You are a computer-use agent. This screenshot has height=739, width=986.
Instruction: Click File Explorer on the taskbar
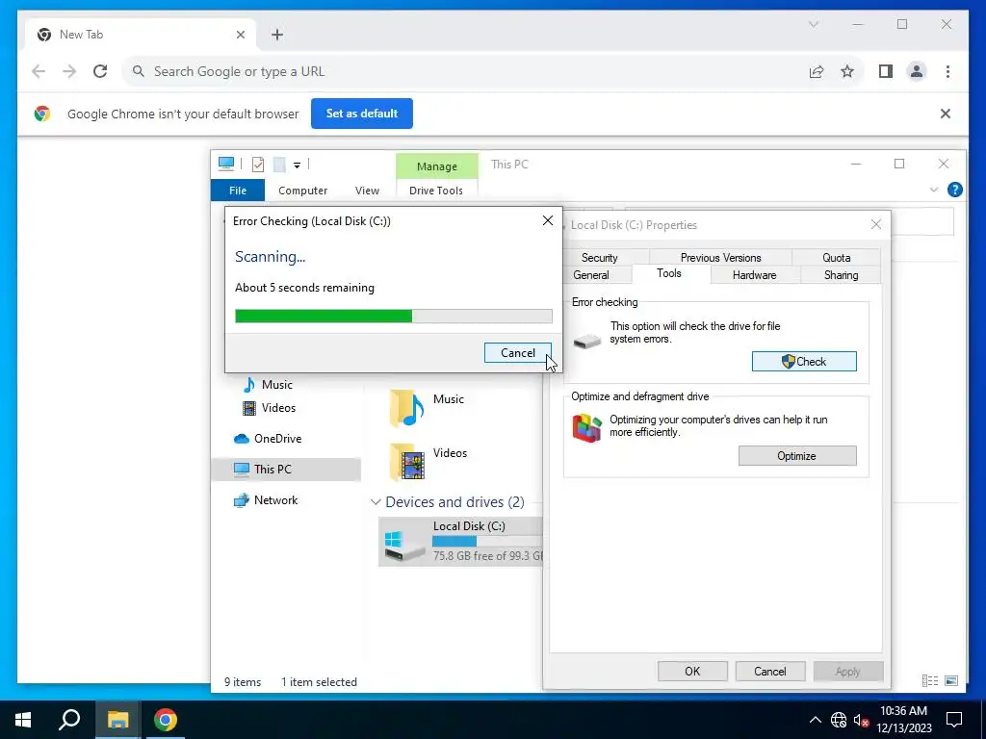117,720
